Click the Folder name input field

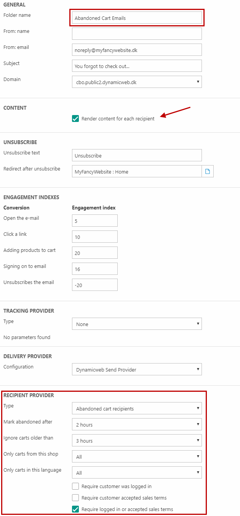(137, 18)
